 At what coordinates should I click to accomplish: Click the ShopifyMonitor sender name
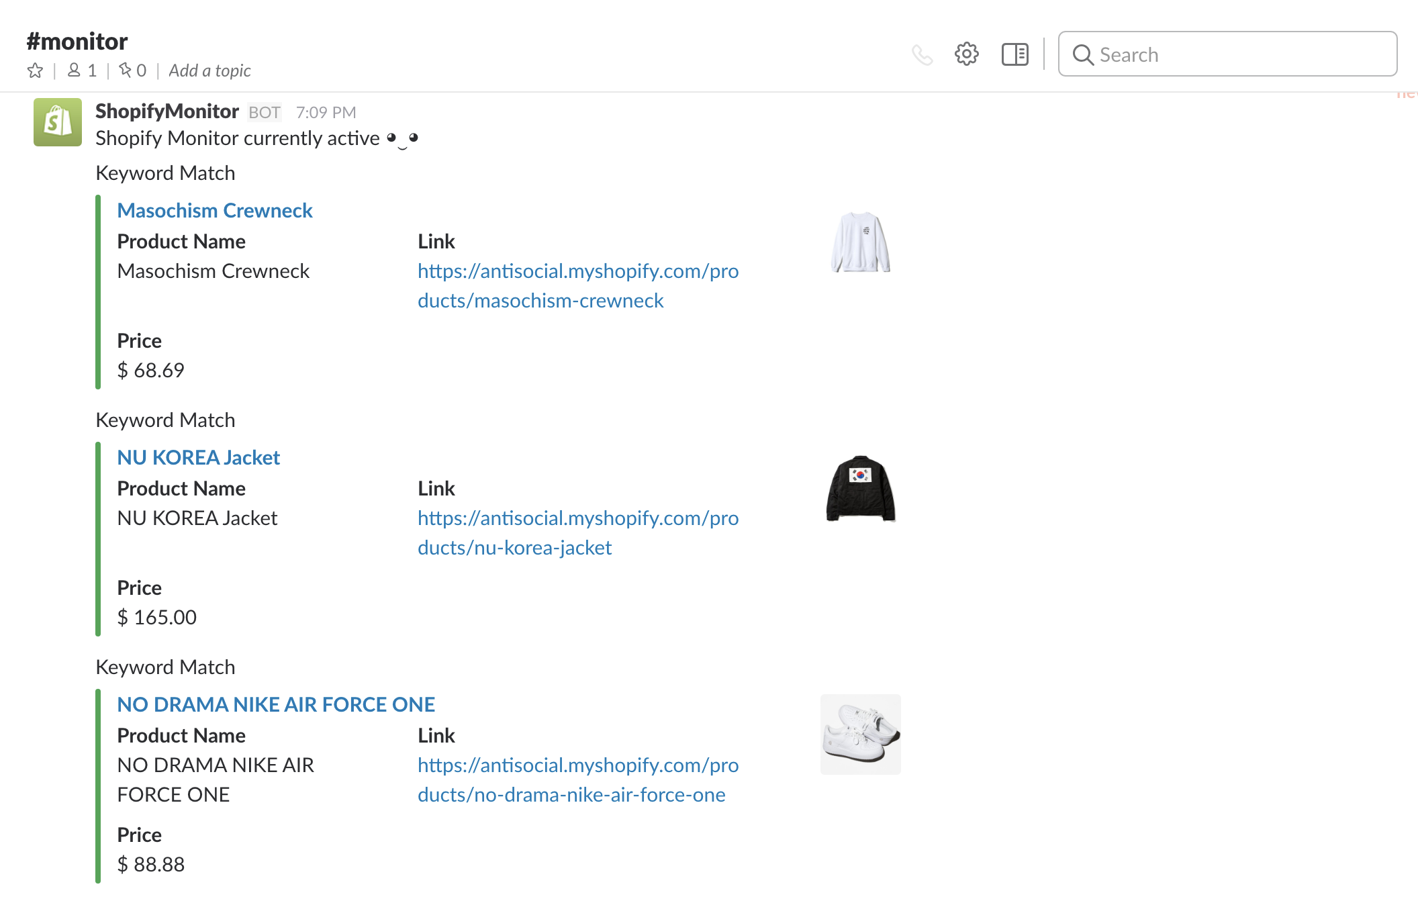pyautogui.click(x=167, y=111)
